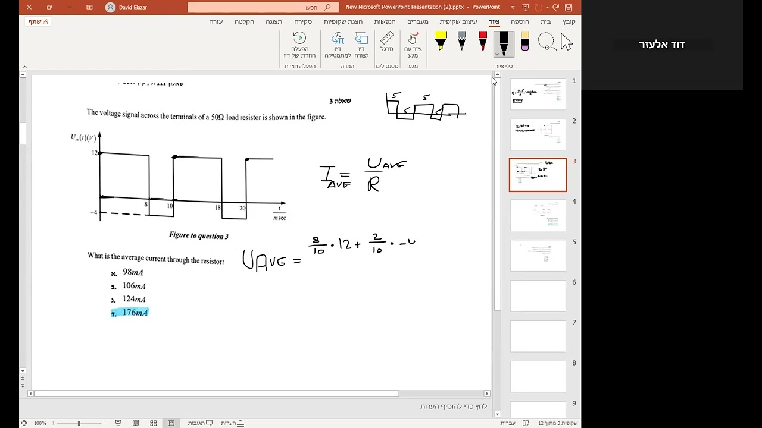Select slide 2 thumbnail

pyautogui.click(x=538, y=134)
